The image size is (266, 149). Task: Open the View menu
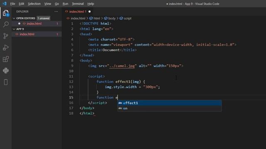pos(48,4)
